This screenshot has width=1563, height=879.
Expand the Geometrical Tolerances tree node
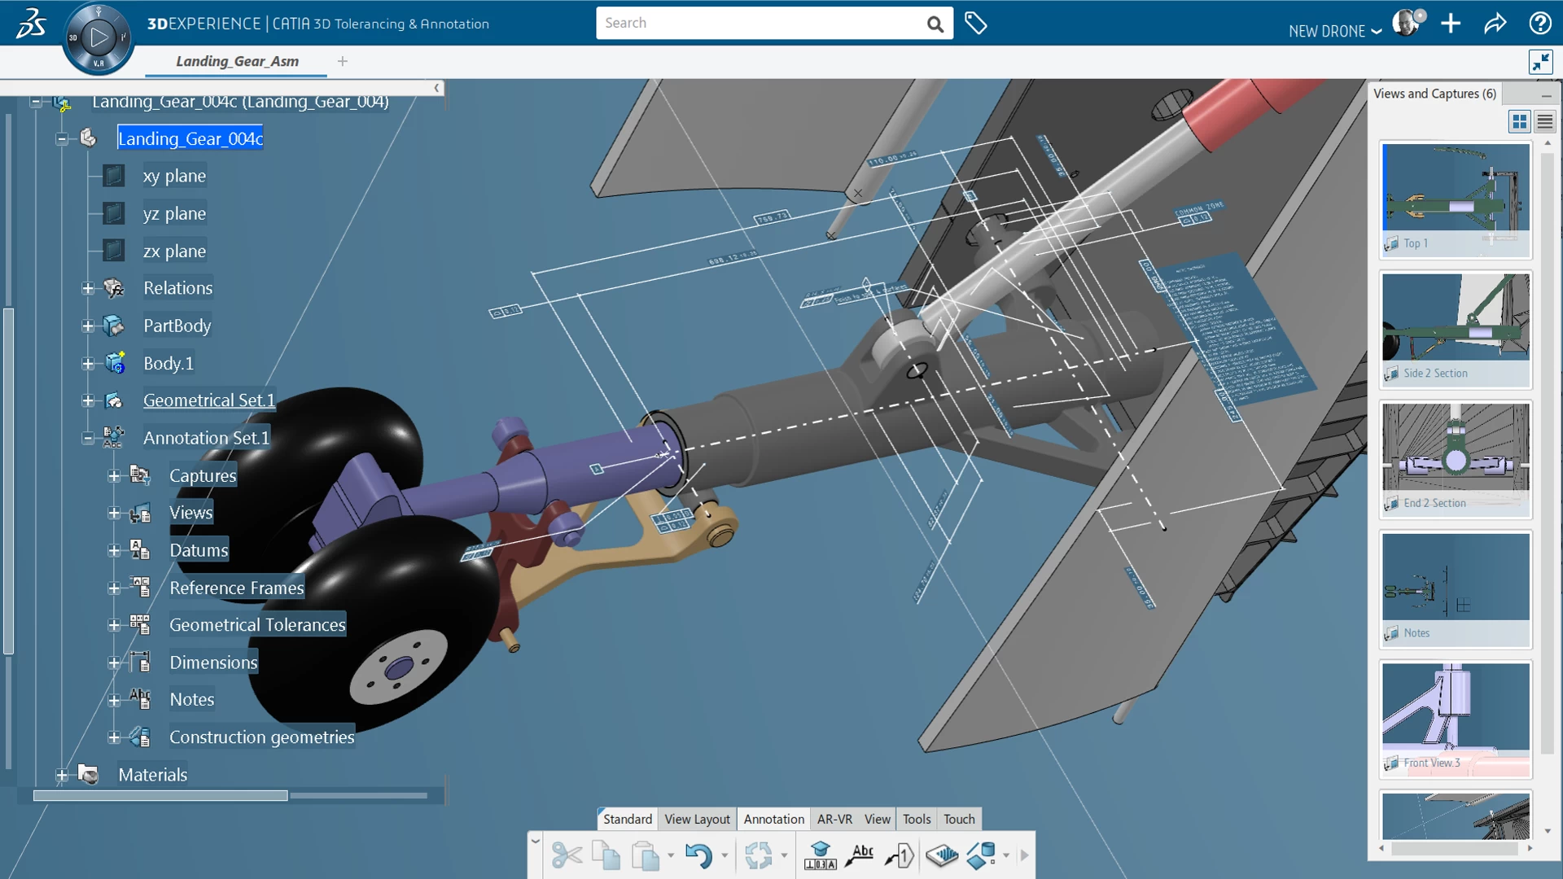(x=114, y=625)
